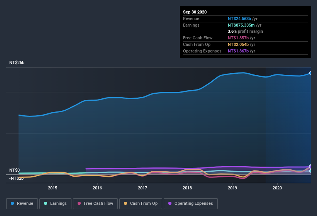Click the Earnings row label in tooltip
Viewport: 317px width, 216px height.
[191, 25]
